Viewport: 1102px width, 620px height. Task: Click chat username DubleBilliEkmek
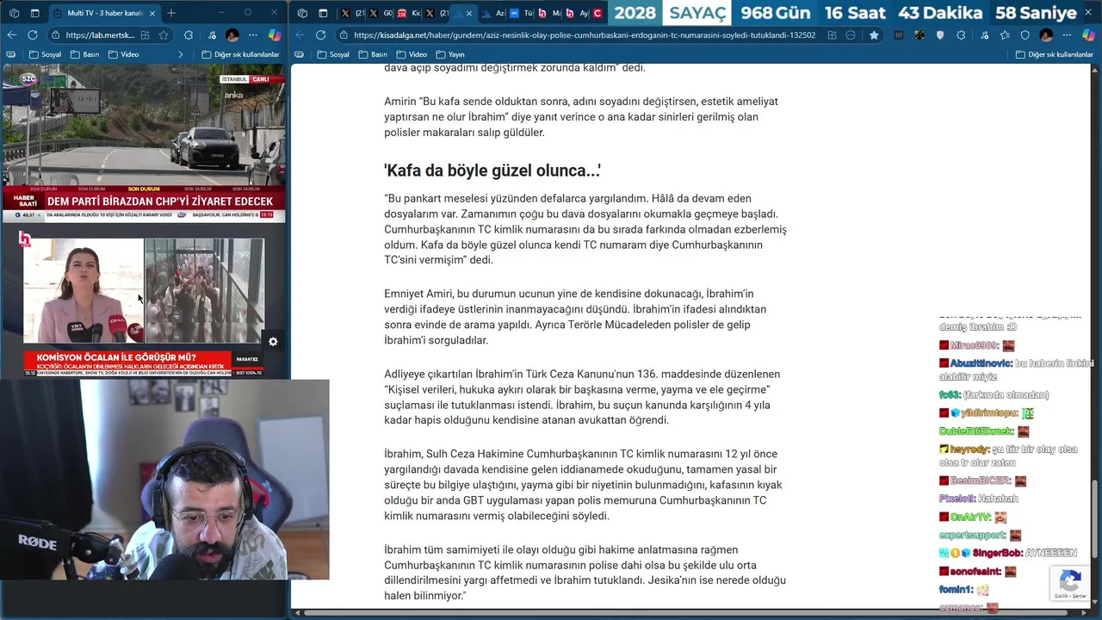tap(976, 431)
